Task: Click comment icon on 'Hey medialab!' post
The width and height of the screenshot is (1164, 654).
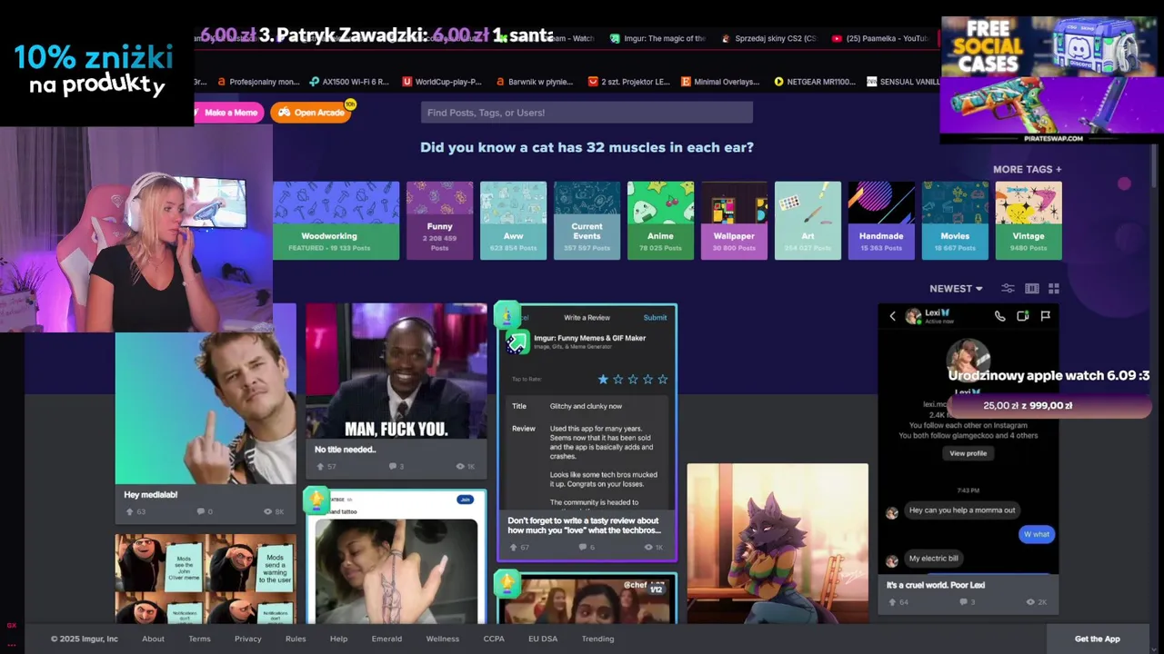Action: (x=200, y=511)
